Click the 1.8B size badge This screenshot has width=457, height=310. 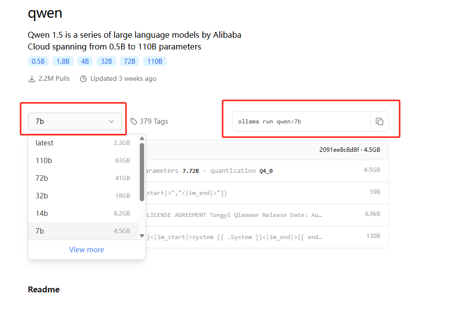[x=63, y=61]
